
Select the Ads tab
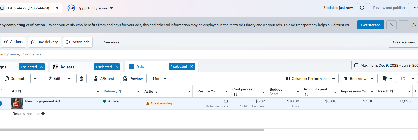(140, 66)
